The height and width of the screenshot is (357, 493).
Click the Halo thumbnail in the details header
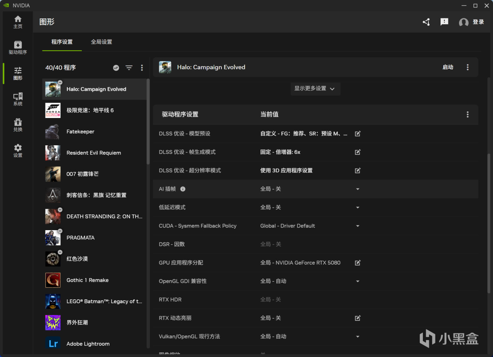[x=165, y=67]
